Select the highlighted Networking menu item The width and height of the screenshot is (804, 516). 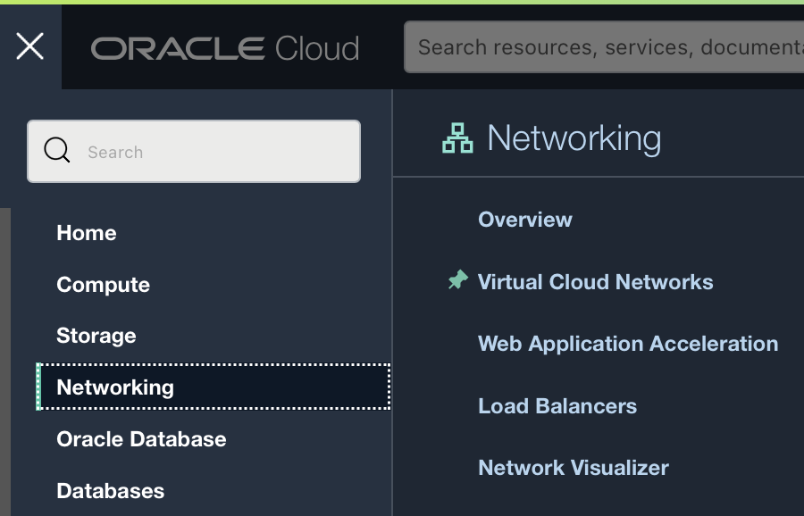114,387
